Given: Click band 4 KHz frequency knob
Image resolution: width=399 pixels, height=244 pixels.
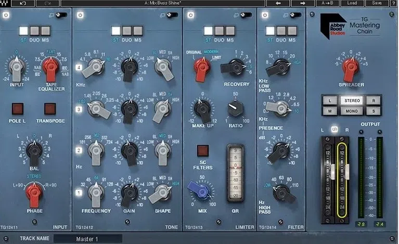Looking at the screenshot, I should click(x=96, y=67).
